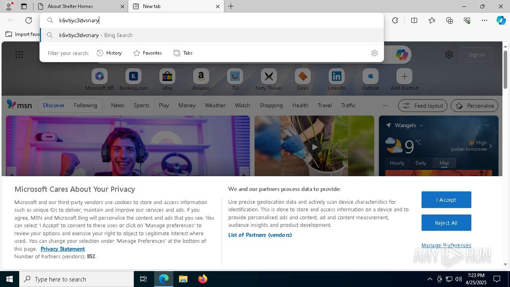Click the MSN logo
Viewport: 510px width, 287px height.
click(19, 105)
